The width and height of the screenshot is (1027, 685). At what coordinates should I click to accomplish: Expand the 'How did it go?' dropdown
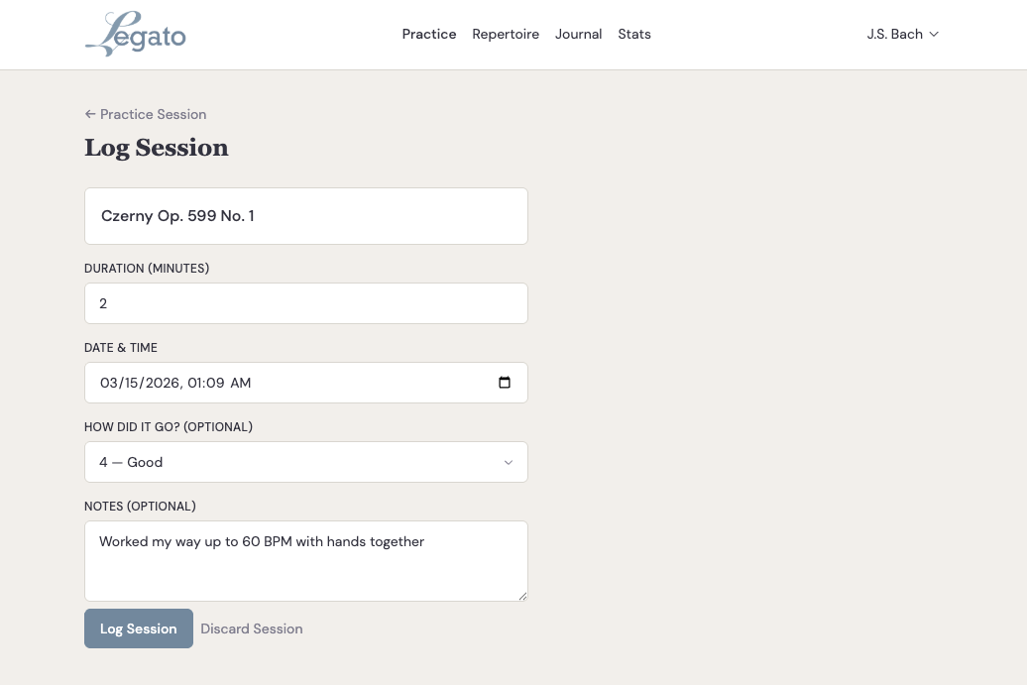point(306,462)
